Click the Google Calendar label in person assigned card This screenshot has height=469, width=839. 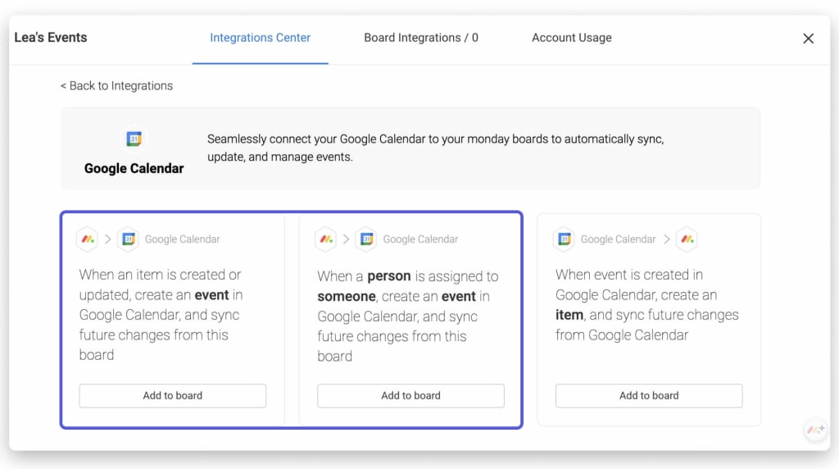click(420, 239)
